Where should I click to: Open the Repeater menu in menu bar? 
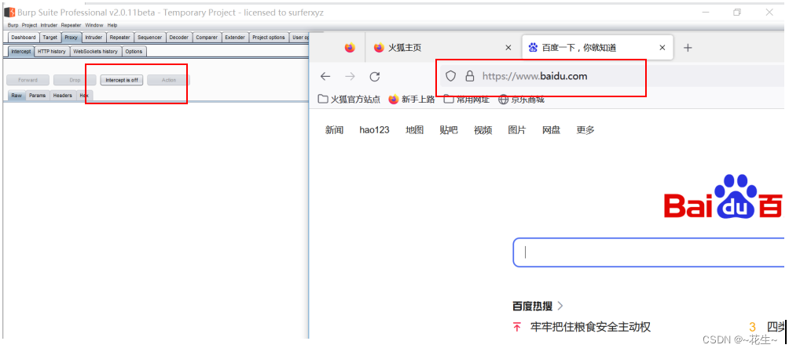71,25
